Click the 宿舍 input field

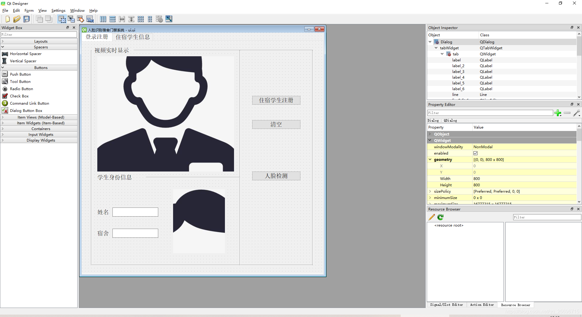point(135,233)
